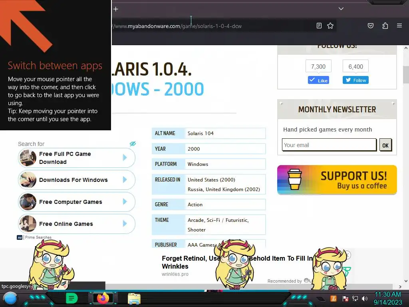Viewport: 409px width, 307px height.
Task: Click the AAA Games publisher link
Action: coord(201,245)
